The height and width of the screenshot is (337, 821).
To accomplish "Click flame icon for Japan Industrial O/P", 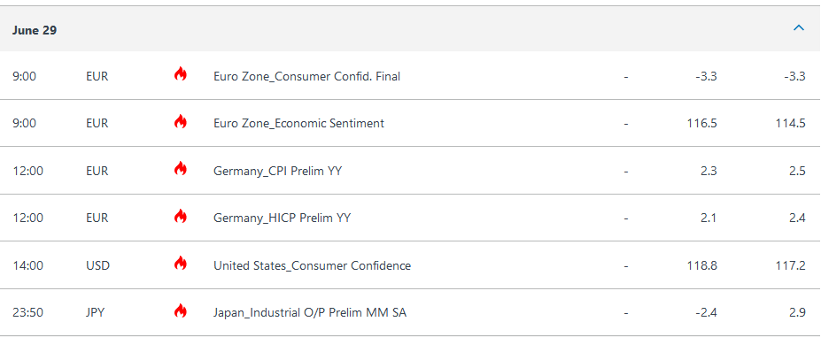I will [x=180, y=310].
